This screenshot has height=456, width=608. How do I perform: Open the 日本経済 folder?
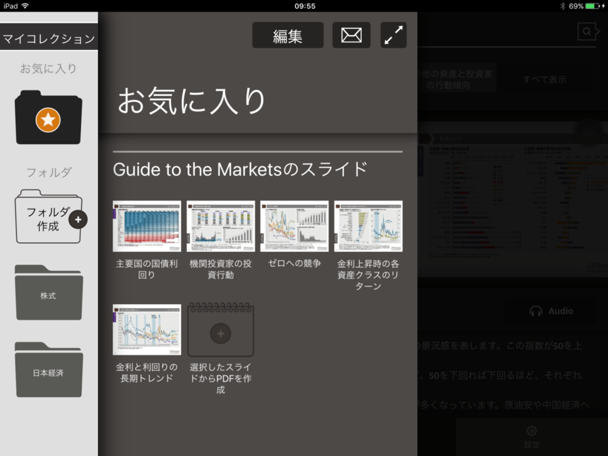coord(49,370)
